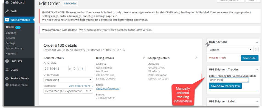This screenshot has width=262, height=110.
Task: Click the Order #160 details heading
Action: (x=60, y=45)
